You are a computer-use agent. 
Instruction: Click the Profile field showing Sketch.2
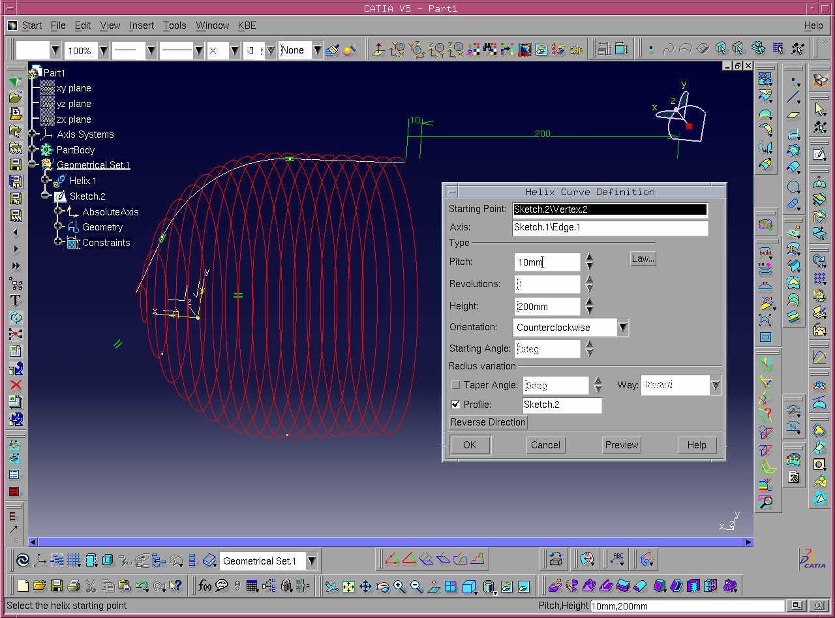pos(562,405)
